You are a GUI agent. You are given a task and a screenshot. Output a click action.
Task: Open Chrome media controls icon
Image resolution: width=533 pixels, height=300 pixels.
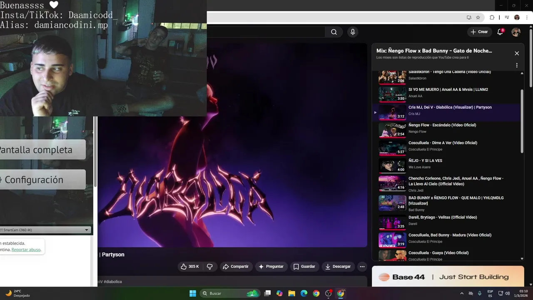tap(507, 17)
